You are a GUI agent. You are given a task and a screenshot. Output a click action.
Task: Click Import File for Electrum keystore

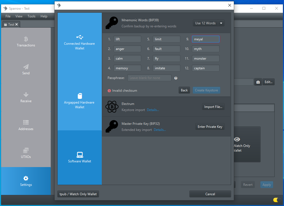click(213, 107)
